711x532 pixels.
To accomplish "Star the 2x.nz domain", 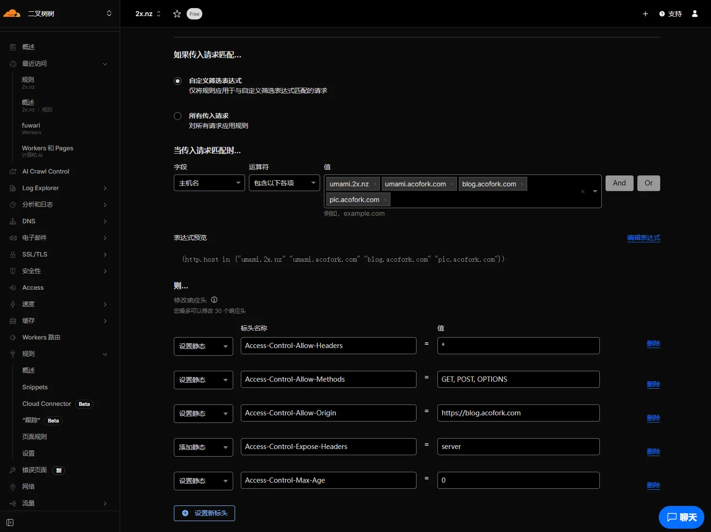I will [x=177, y=14].
